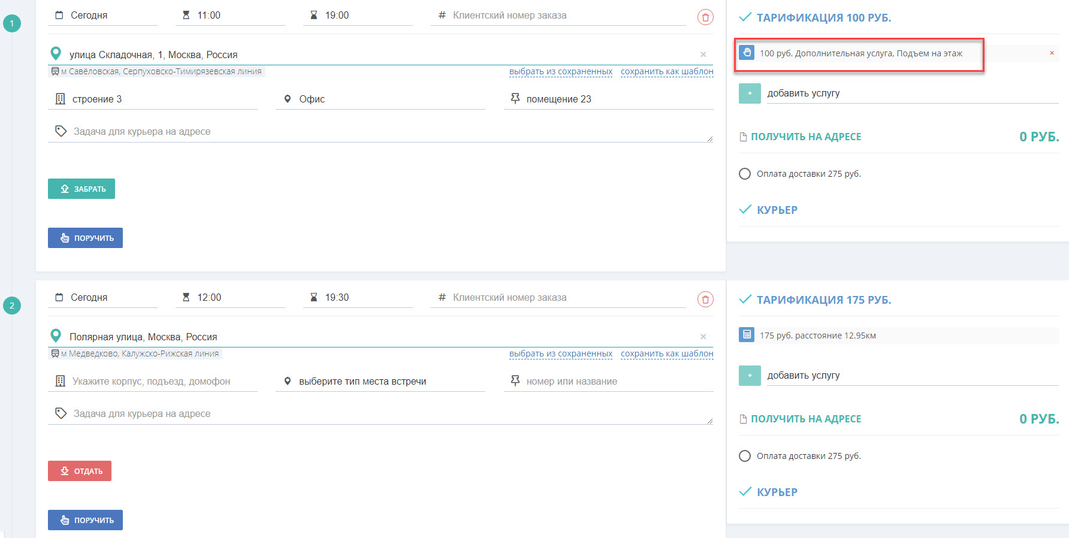Focus second Клиентский номер заказа field

(x=558, y=297)
